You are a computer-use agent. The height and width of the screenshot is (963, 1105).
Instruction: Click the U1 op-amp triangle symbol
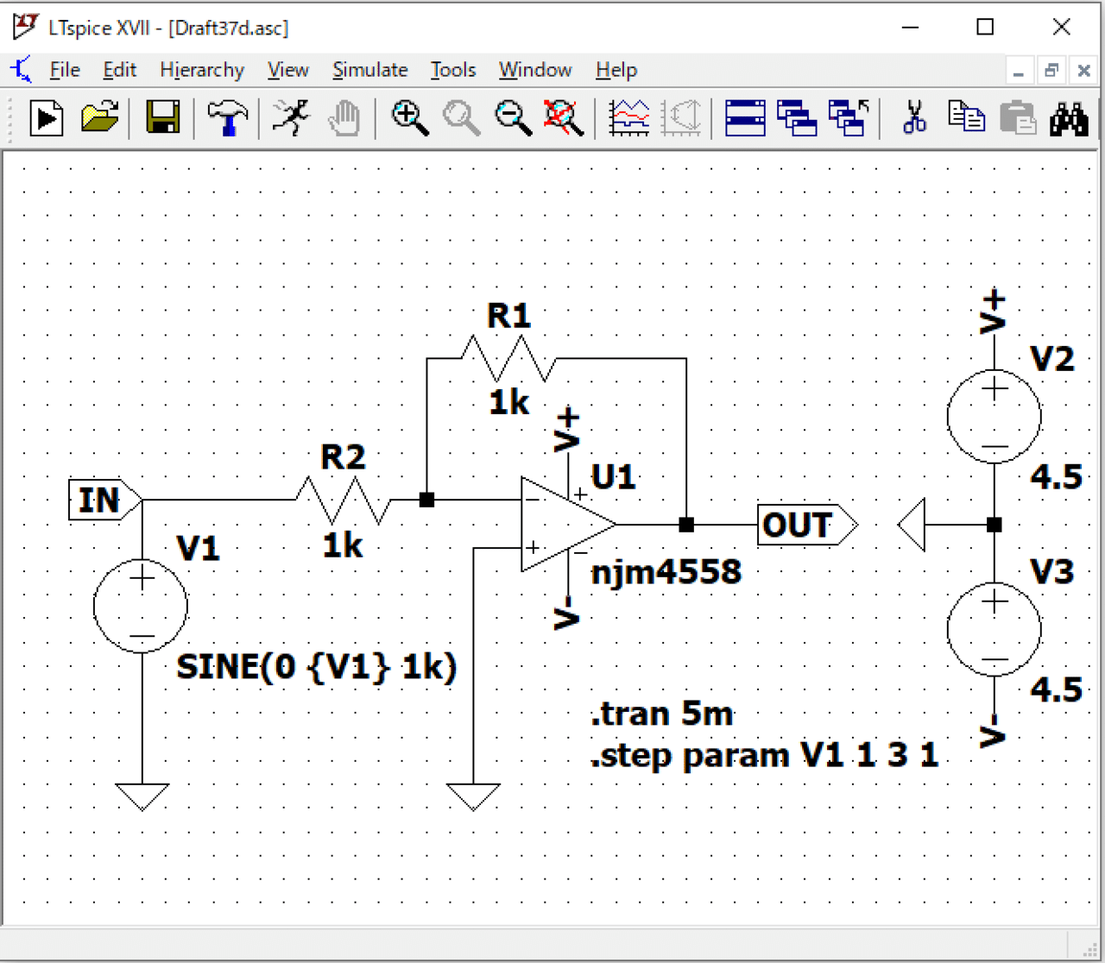[568, 524]
